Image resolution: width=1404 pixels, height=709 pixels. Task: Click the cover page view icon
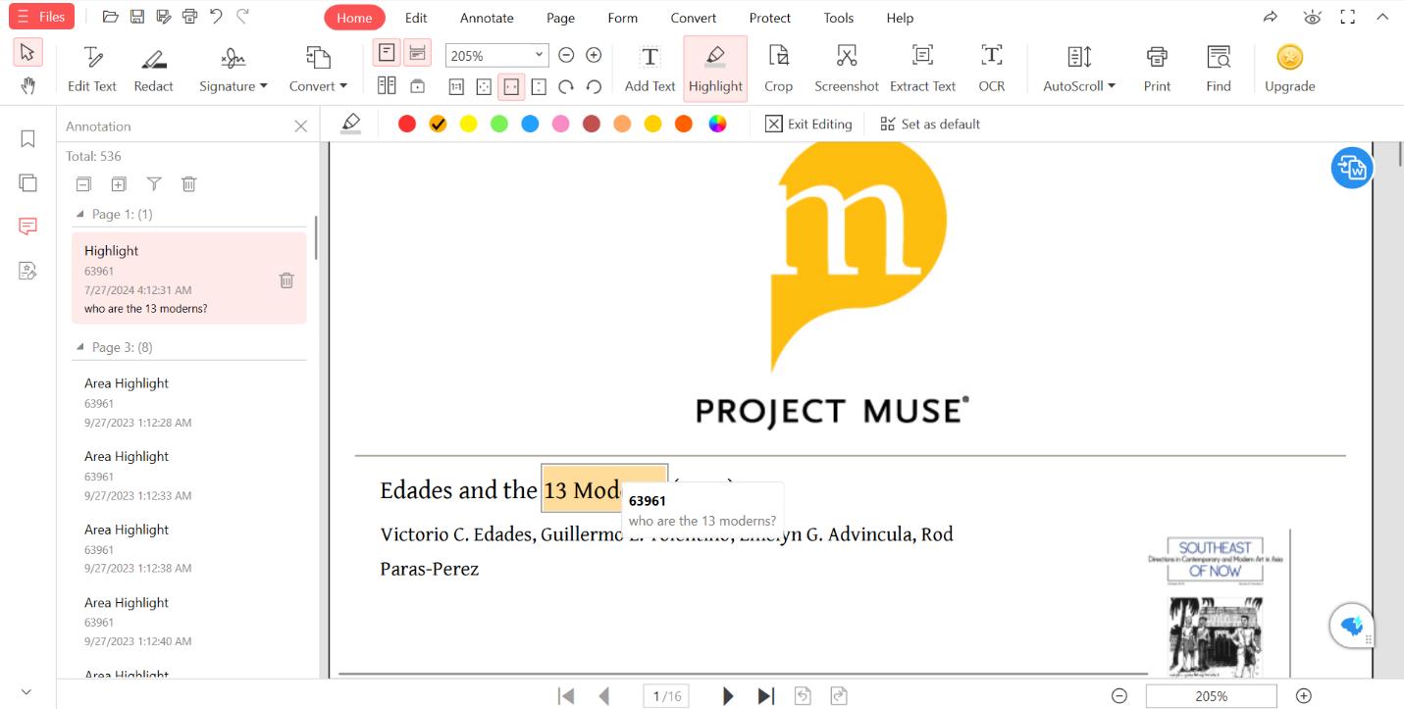pos(417,86)
